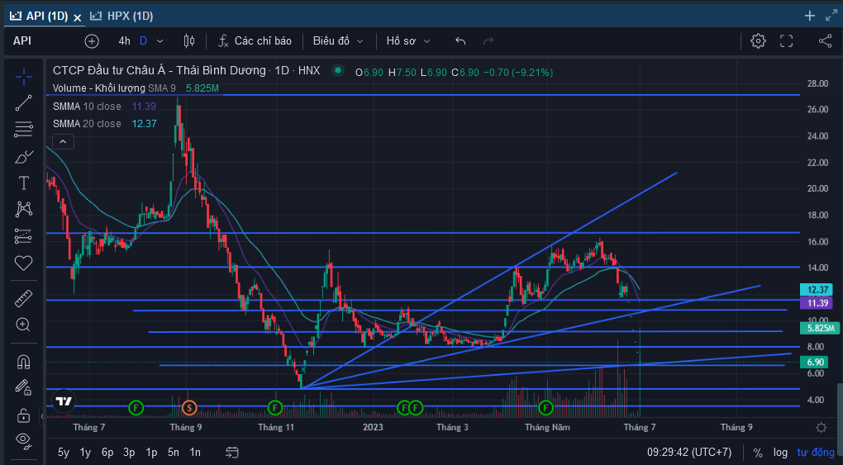Select the text annotation tool

pos(24,183)
